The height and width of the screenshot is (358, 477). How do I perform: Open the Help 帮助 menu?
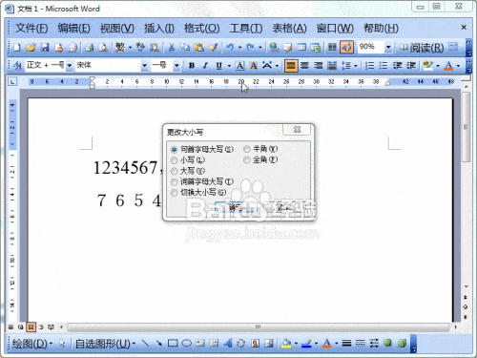coord(381,29)
